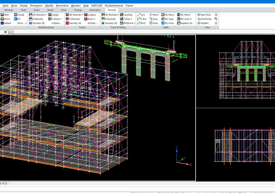275x193 pixels.
Task: Select the Poncad ribbon tab
Action: (x=112, y=10)
